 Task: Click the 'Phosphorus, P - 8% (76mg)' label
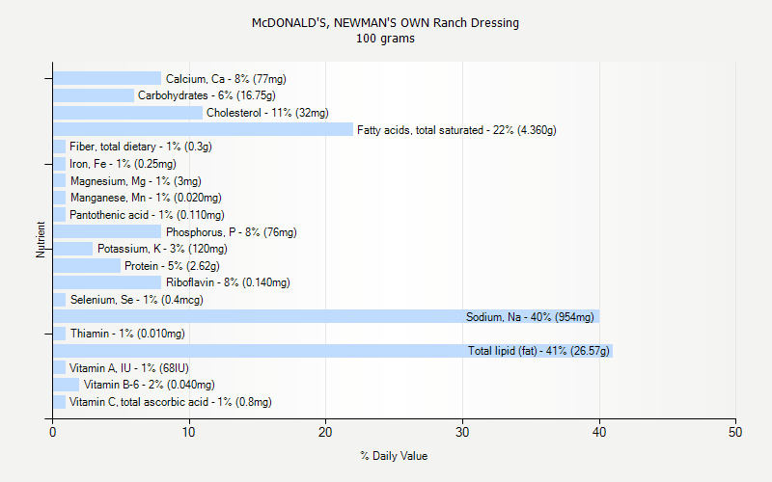pyautogui.click(x=232, y=232)
